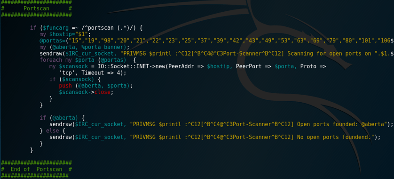Click the red close method call
The width and height of the screenshot is (394, 179).
(102, 92)
